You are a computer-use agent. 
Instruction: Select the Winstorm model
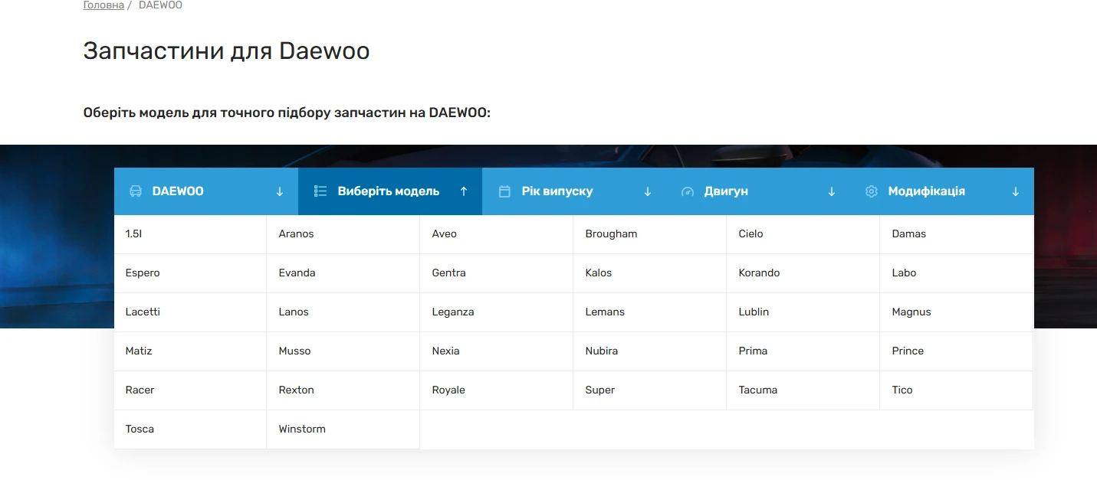tap(343, 429)
